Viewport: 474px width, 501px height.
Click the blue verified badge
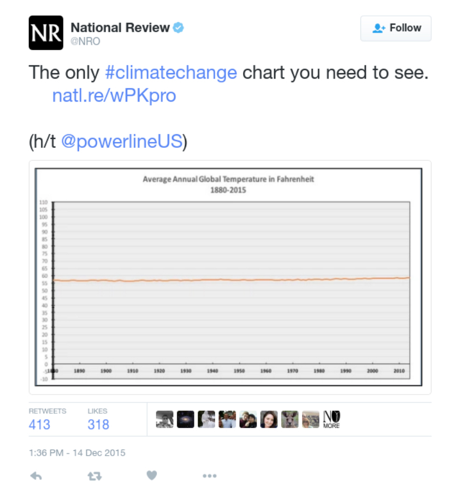[x=179, y=27]
